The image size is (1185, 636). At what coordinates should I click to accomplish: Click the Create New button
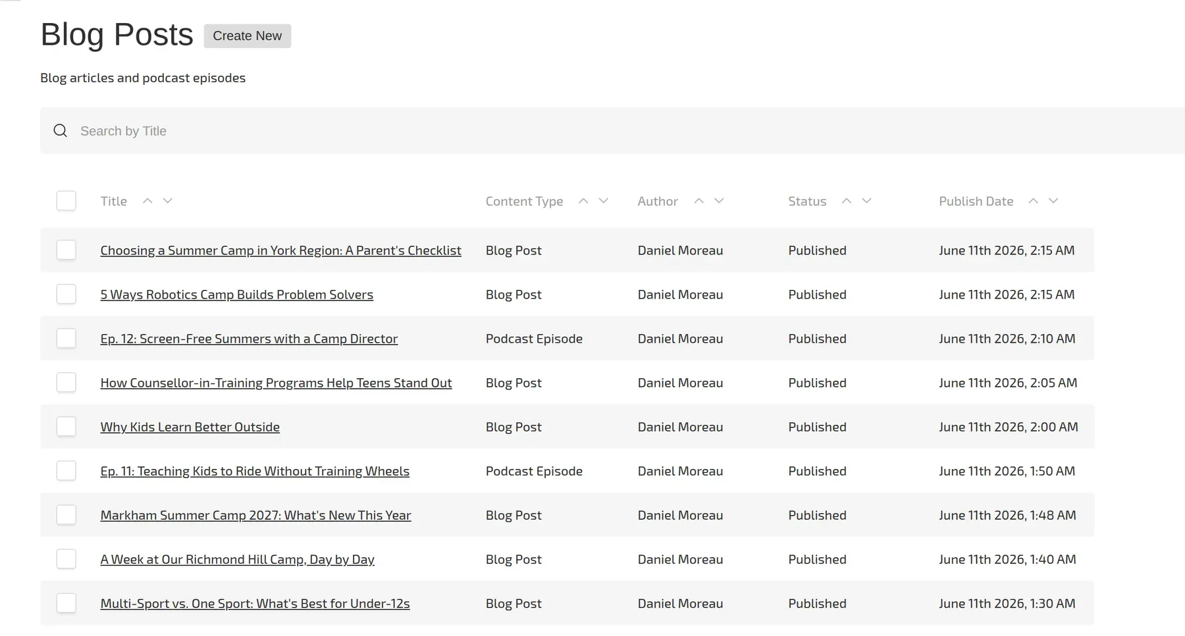[247, 36]
